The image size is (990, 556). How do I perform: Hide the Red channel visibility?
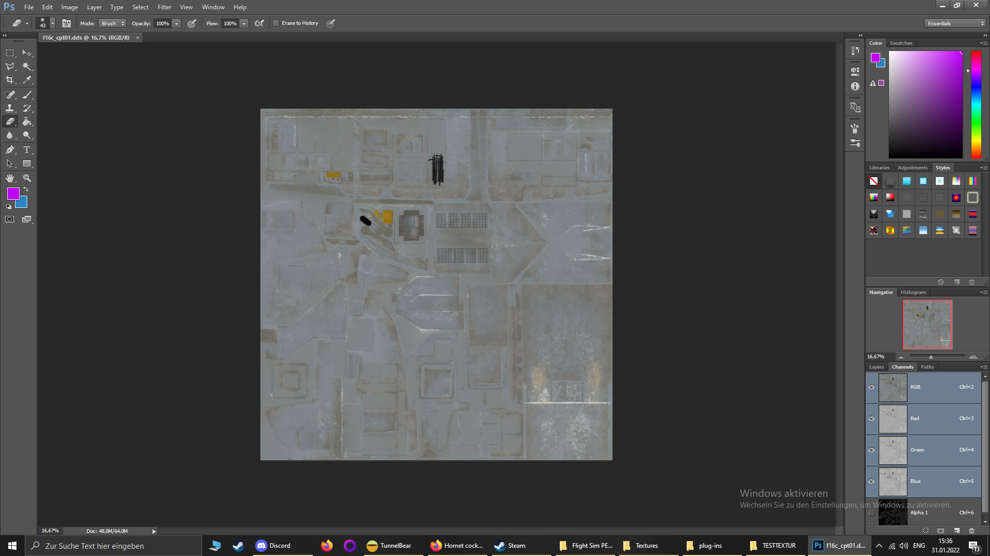tap(871, 419)
